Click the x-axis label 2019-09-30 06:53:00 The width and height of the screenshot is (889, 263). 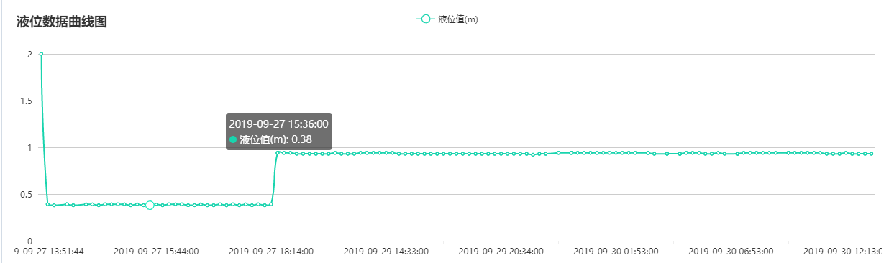click(x=731, y=252)
